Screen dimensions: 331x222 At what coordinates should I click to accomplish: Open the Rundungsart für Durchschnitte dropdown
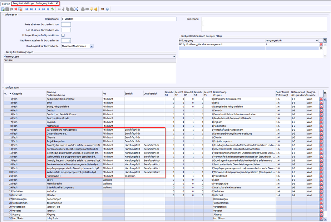(92, 46)
